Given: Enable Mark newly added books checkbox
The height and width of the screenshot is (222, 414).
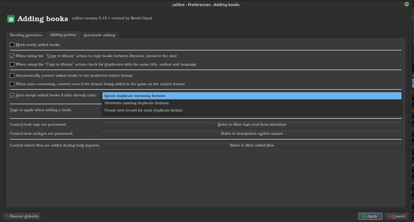Looking at the screenshot, I should click(x=12, y=45).
